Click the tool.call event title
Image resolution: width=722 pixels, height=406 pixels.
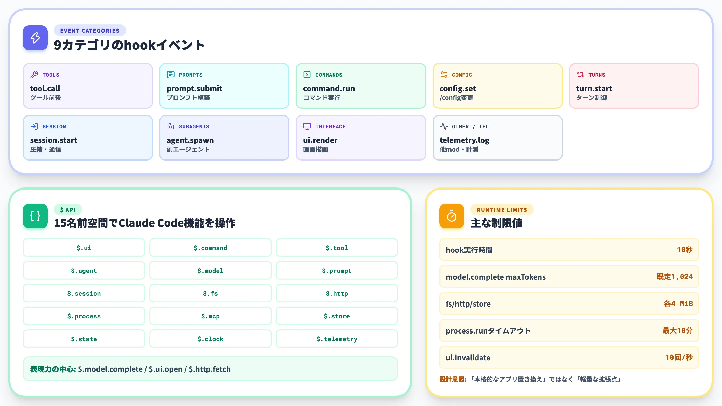coord(45,88)
